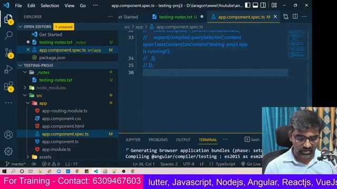
Task: Collapse the _notes folder
Action: (x=25, y=72)
